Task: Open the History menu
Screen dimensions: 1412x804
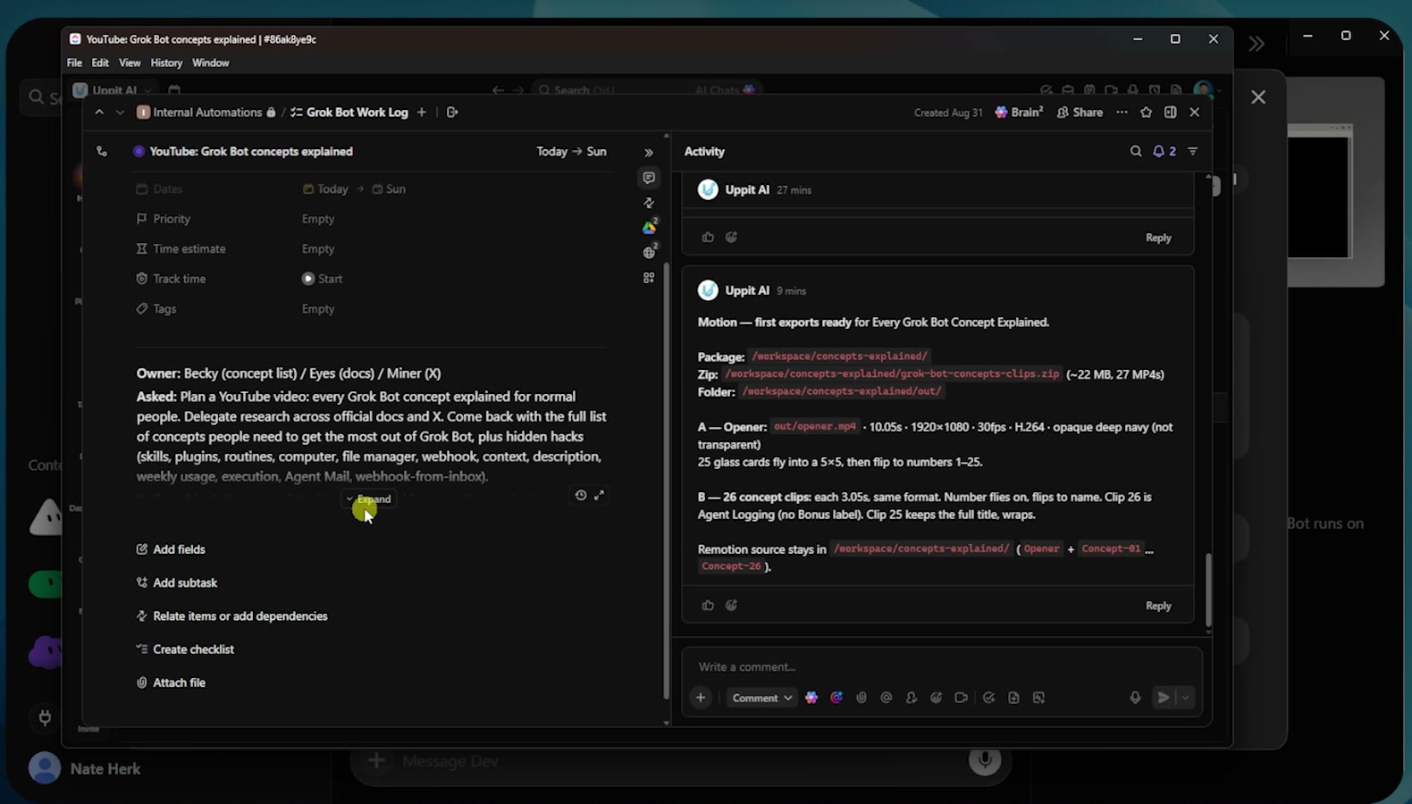Action: coord(166,63)
